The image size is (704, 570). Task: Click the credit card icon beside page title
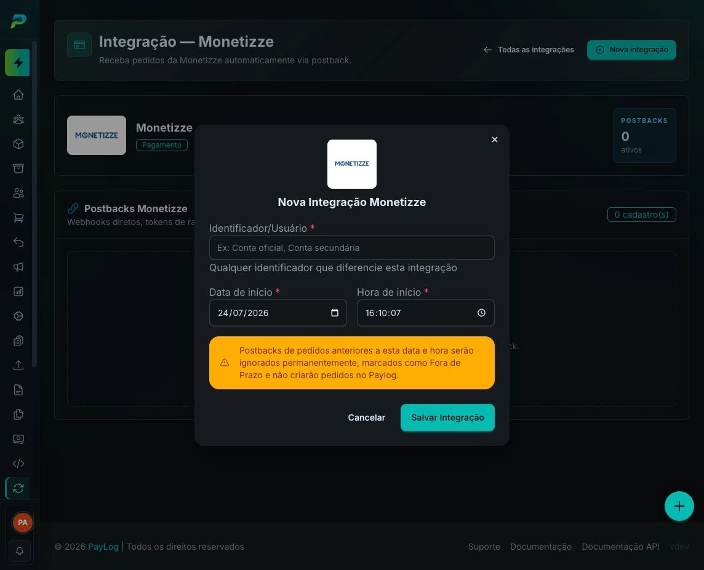[79, 45]
